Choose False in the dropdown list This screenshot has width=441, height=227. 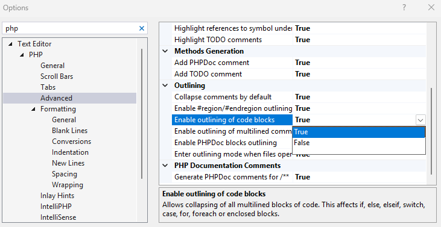[x=358, y=143]
